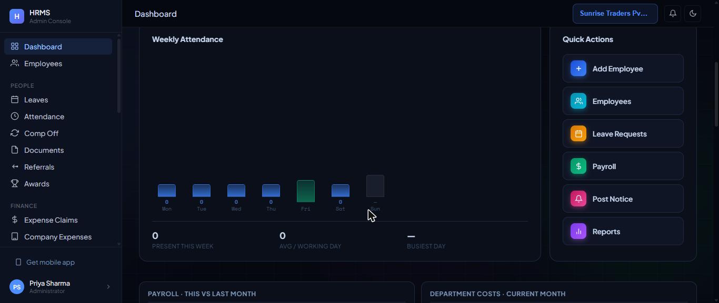This screenshot has height=303, width=719.
Task: Click Quick Actions heading
Action: click(x=588, y=39)
